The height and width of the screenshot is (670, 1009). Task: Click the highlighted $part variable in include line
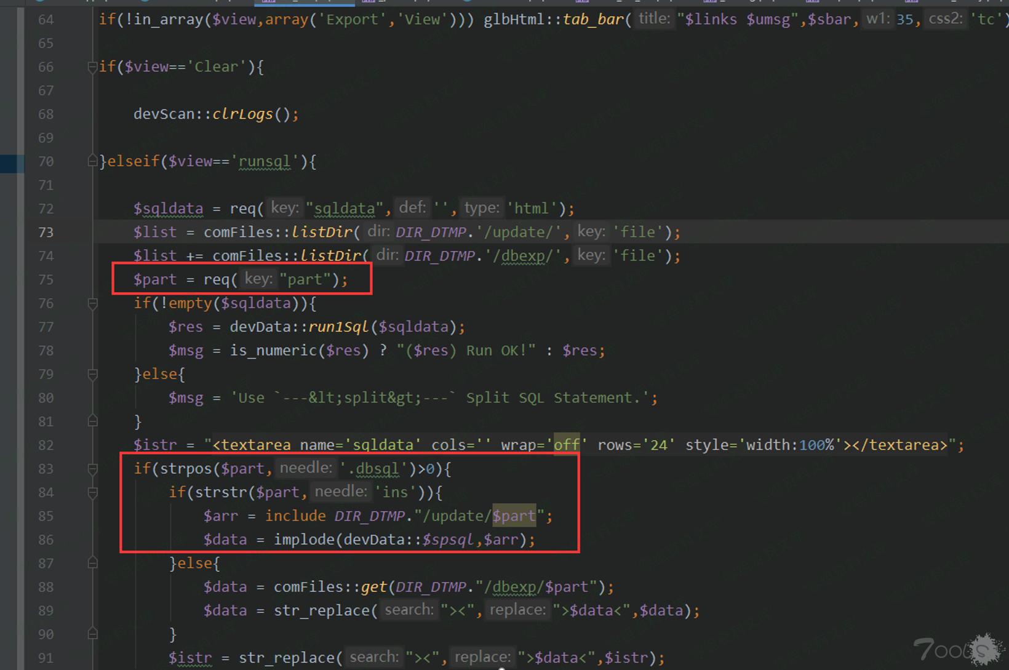(x=514, y=516)
